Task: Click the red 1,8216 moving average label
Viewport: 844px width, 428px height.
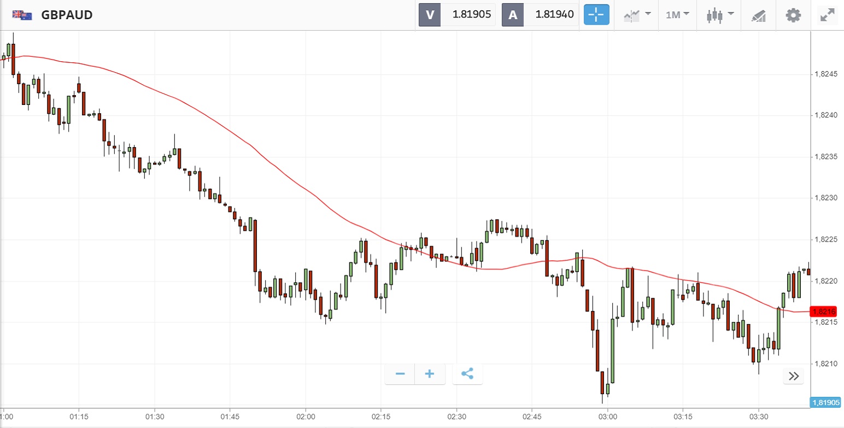Action: click(823, 312)
